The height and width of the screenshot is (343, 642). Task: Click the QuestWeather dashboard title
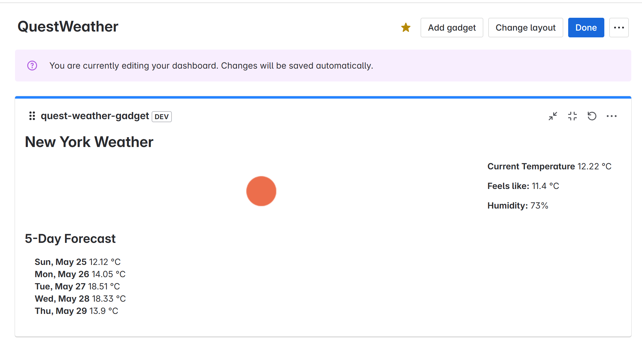tap(68, 27)
